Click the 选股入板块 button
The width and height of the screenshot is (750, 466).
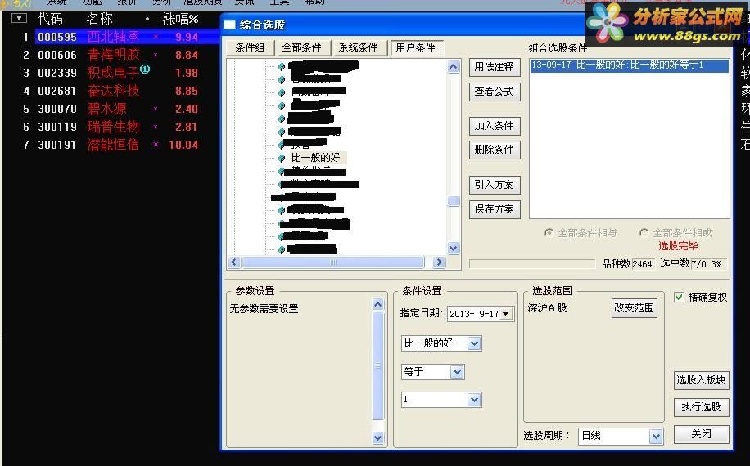(701, 380)
